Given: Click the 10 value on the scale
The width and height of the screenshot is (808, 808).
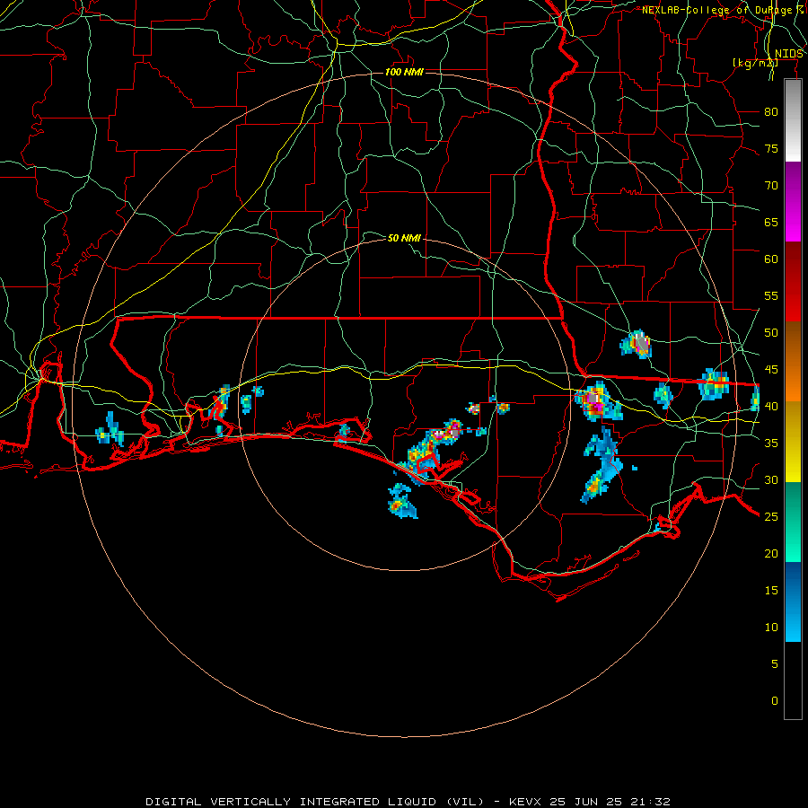Looking at the screenshot, I should (x=771, y=628).
